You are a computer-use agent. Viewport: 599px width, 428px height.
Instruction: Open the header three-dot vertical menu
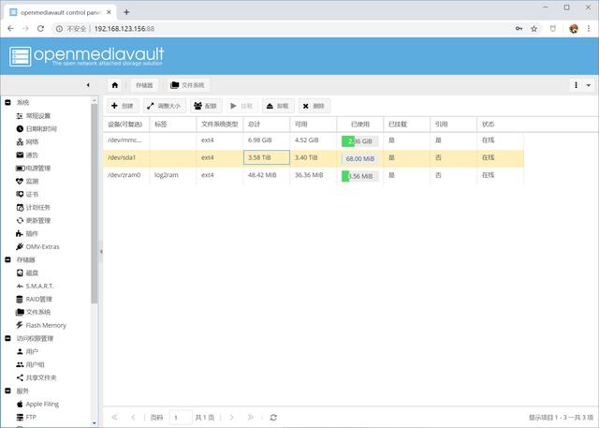(x=576, y=85)
